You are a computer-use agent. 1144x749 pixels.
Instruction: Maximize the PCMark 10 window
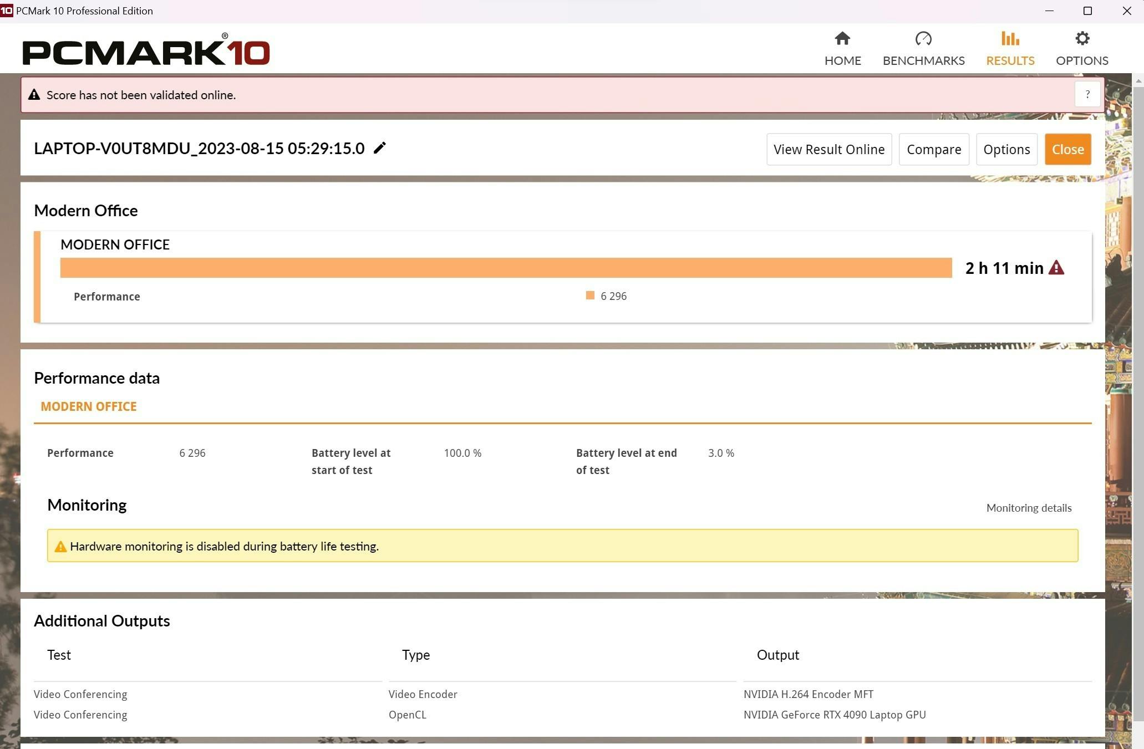[1087, 11]
